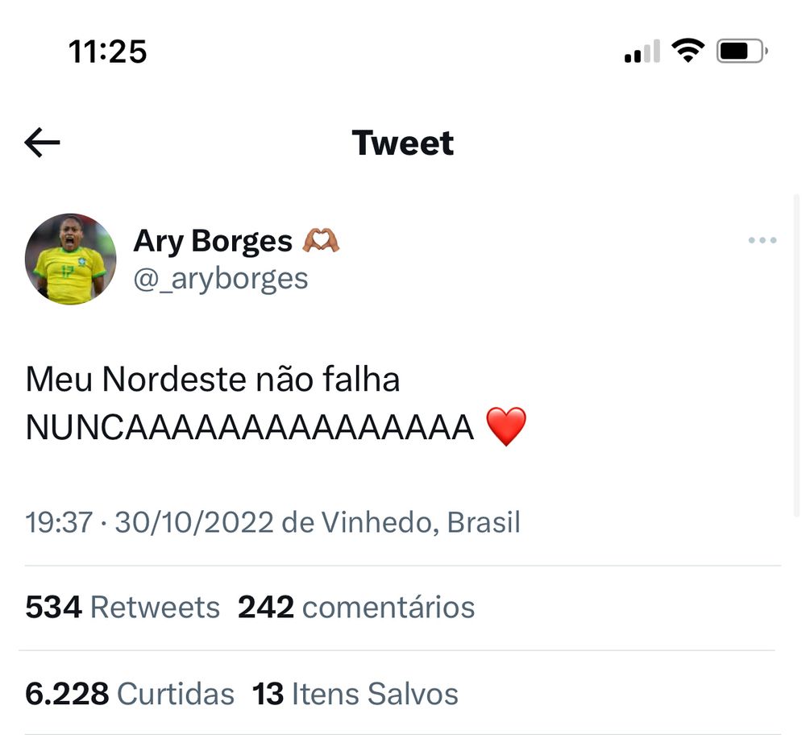This screenshot has height=747, width=806.
Task: Tap the cellular signal bars icon
Action: point(642,51)
